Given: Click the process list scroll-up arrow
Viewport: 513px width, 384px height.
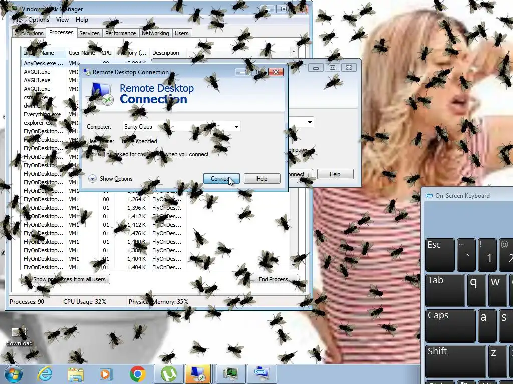Looking at the screenshot, I should pyautogui.click(x=294, y=51).
